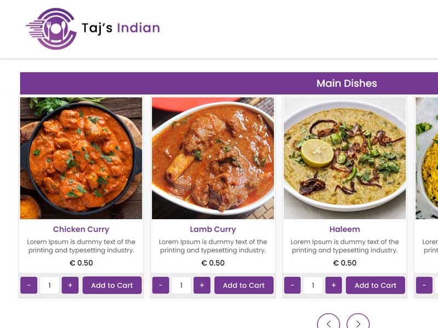Select the Chicken Curry title link
438x328 pixels.
coord(81,229)
